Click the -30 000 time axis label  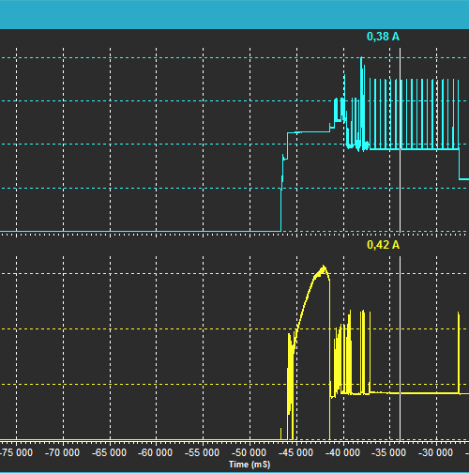tap(436, 452)
